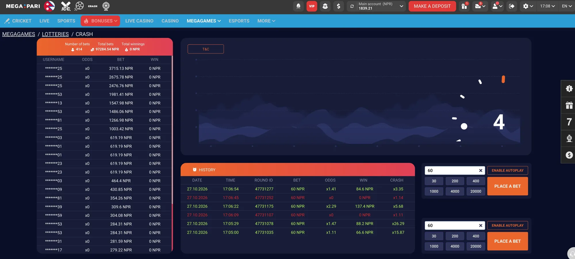Select the 4000 quick bet in first panel

pyautogui.click(x=455, y=191)
